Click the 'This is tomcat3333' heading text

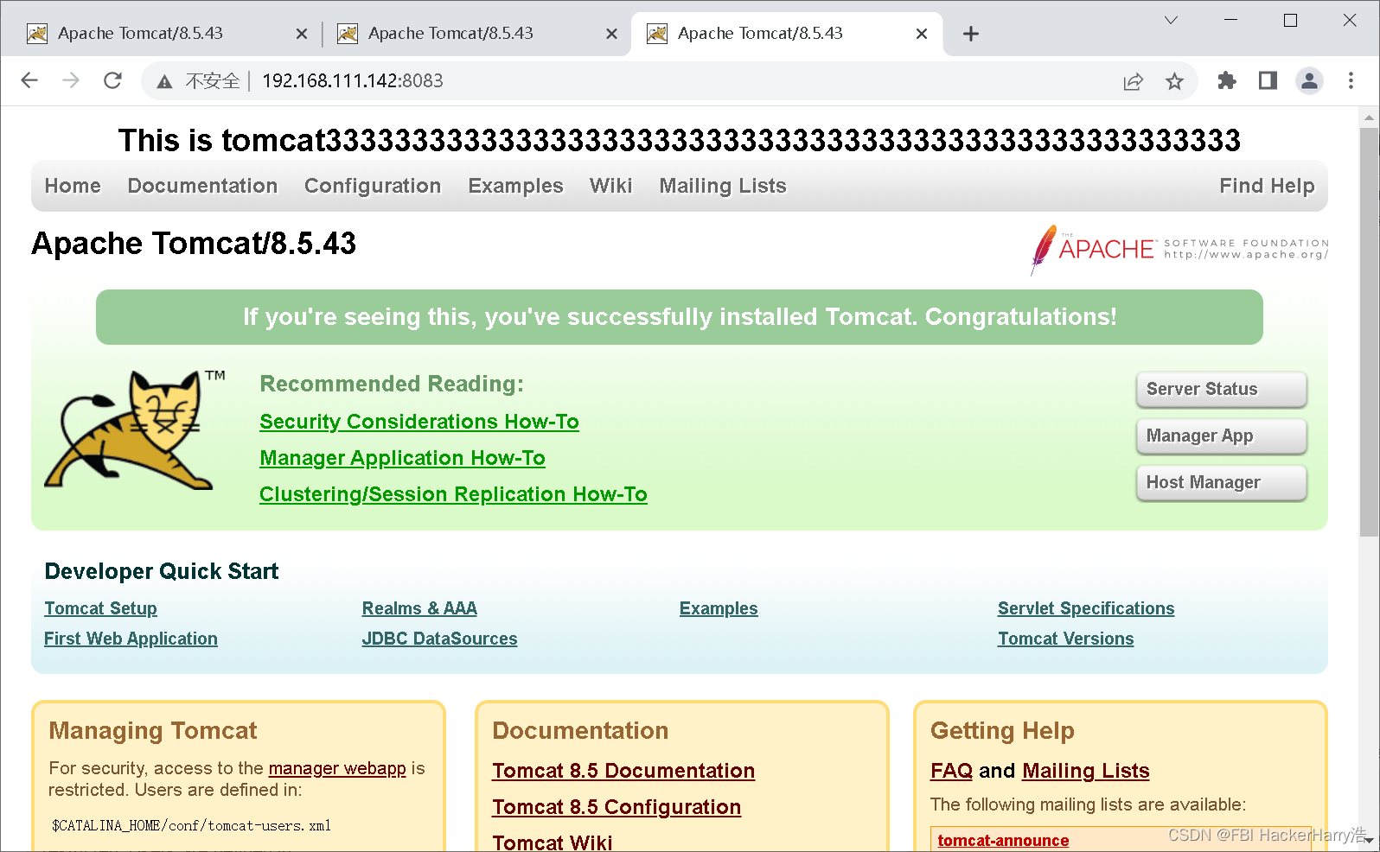(x=680, y=140)
